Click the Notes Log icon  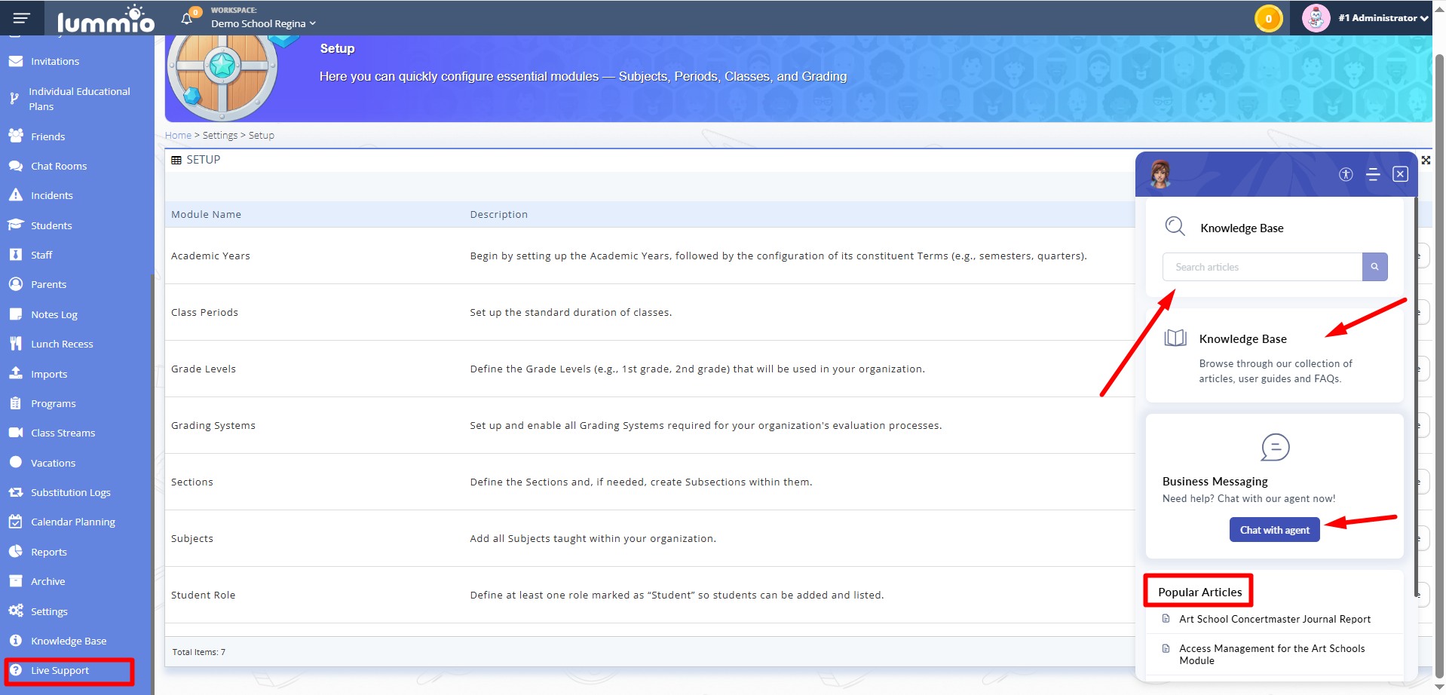coord(16,314)
